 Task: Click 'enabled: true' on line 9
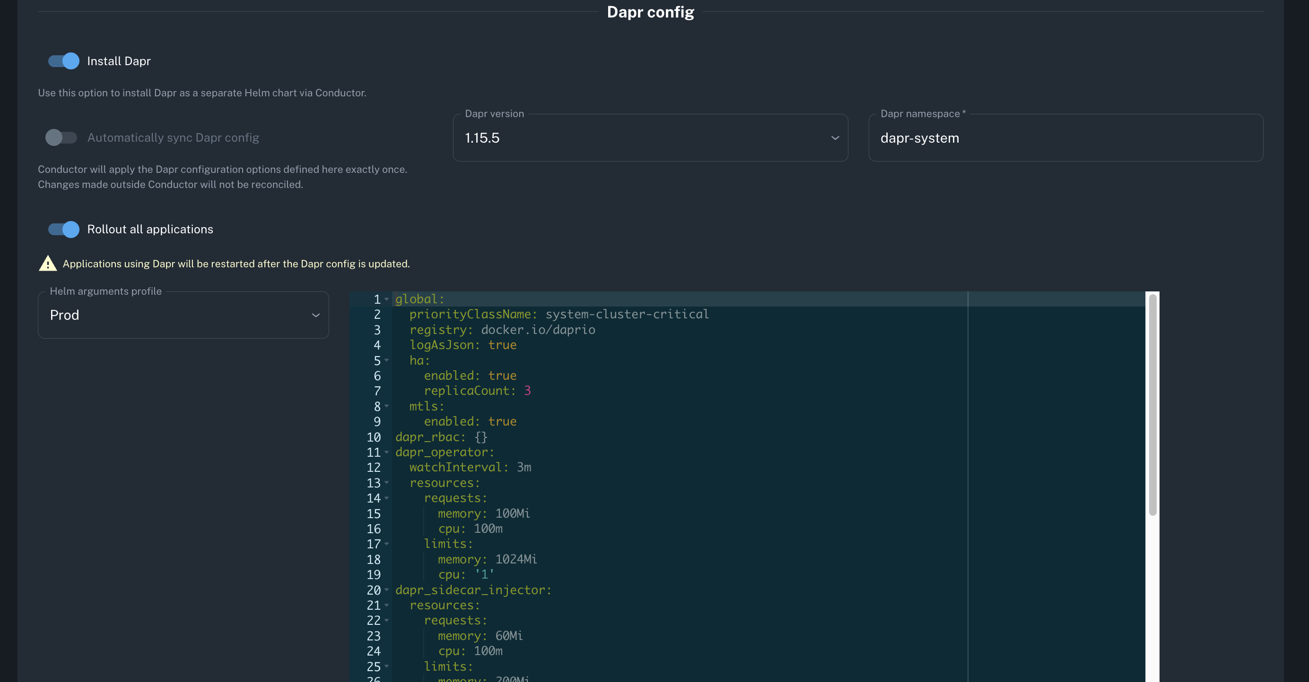470,421
